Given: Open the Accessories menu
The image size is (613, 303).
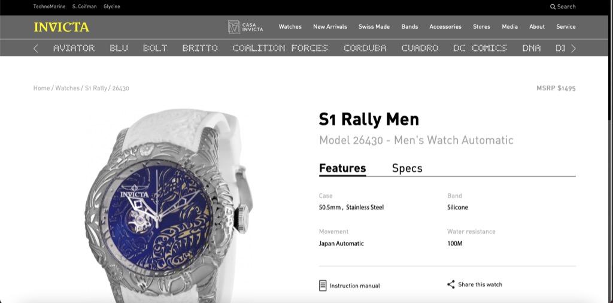Looking at the screenshot, I should [445, 26].
